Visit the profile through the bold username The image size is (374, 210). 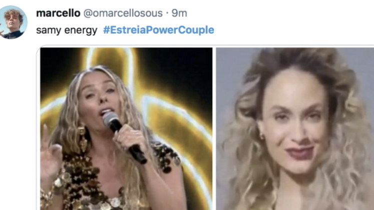(x=58, y=13)
